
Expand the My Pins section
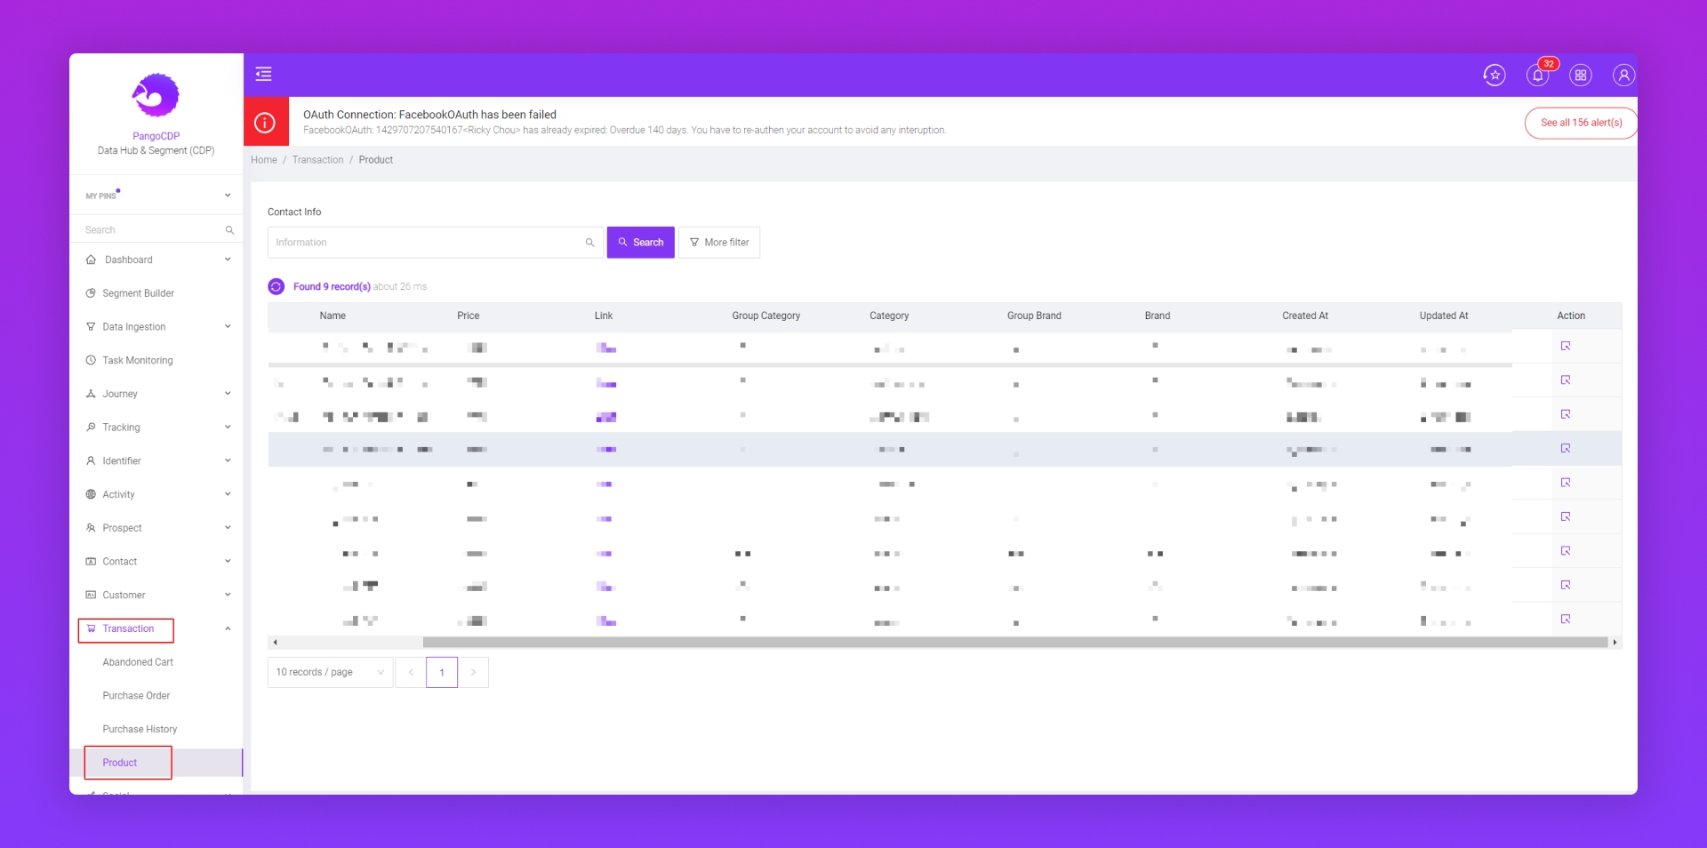[x=228, y=196]
